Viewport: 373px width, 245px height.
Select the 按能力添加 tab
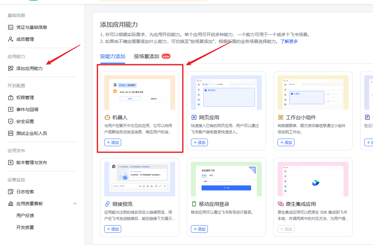112,56
